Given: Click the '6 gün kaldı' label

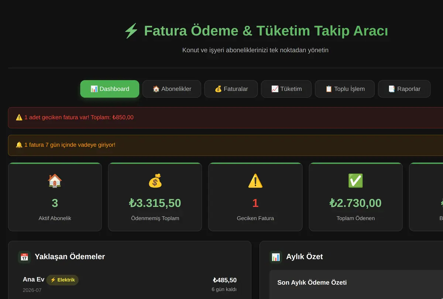Looking at the screenshot, I should pos(224,289).
